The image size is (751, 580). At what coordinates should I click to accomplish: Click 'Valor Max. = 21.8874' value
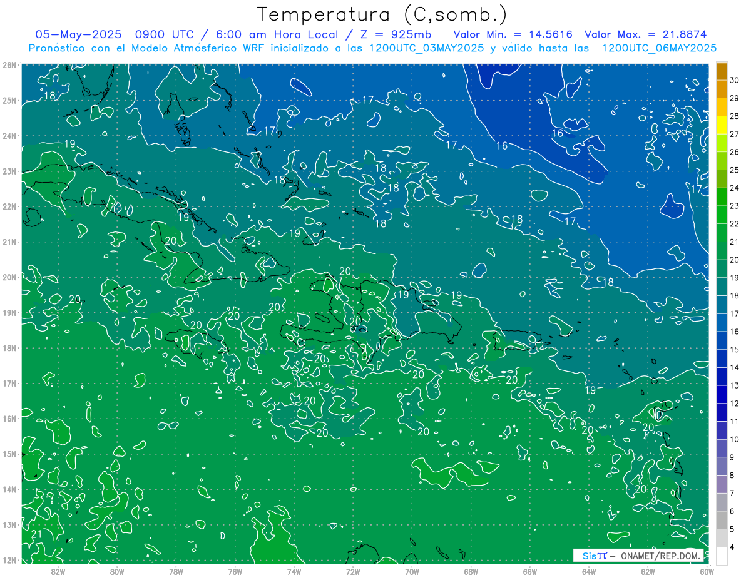click(x=645, y=34)
